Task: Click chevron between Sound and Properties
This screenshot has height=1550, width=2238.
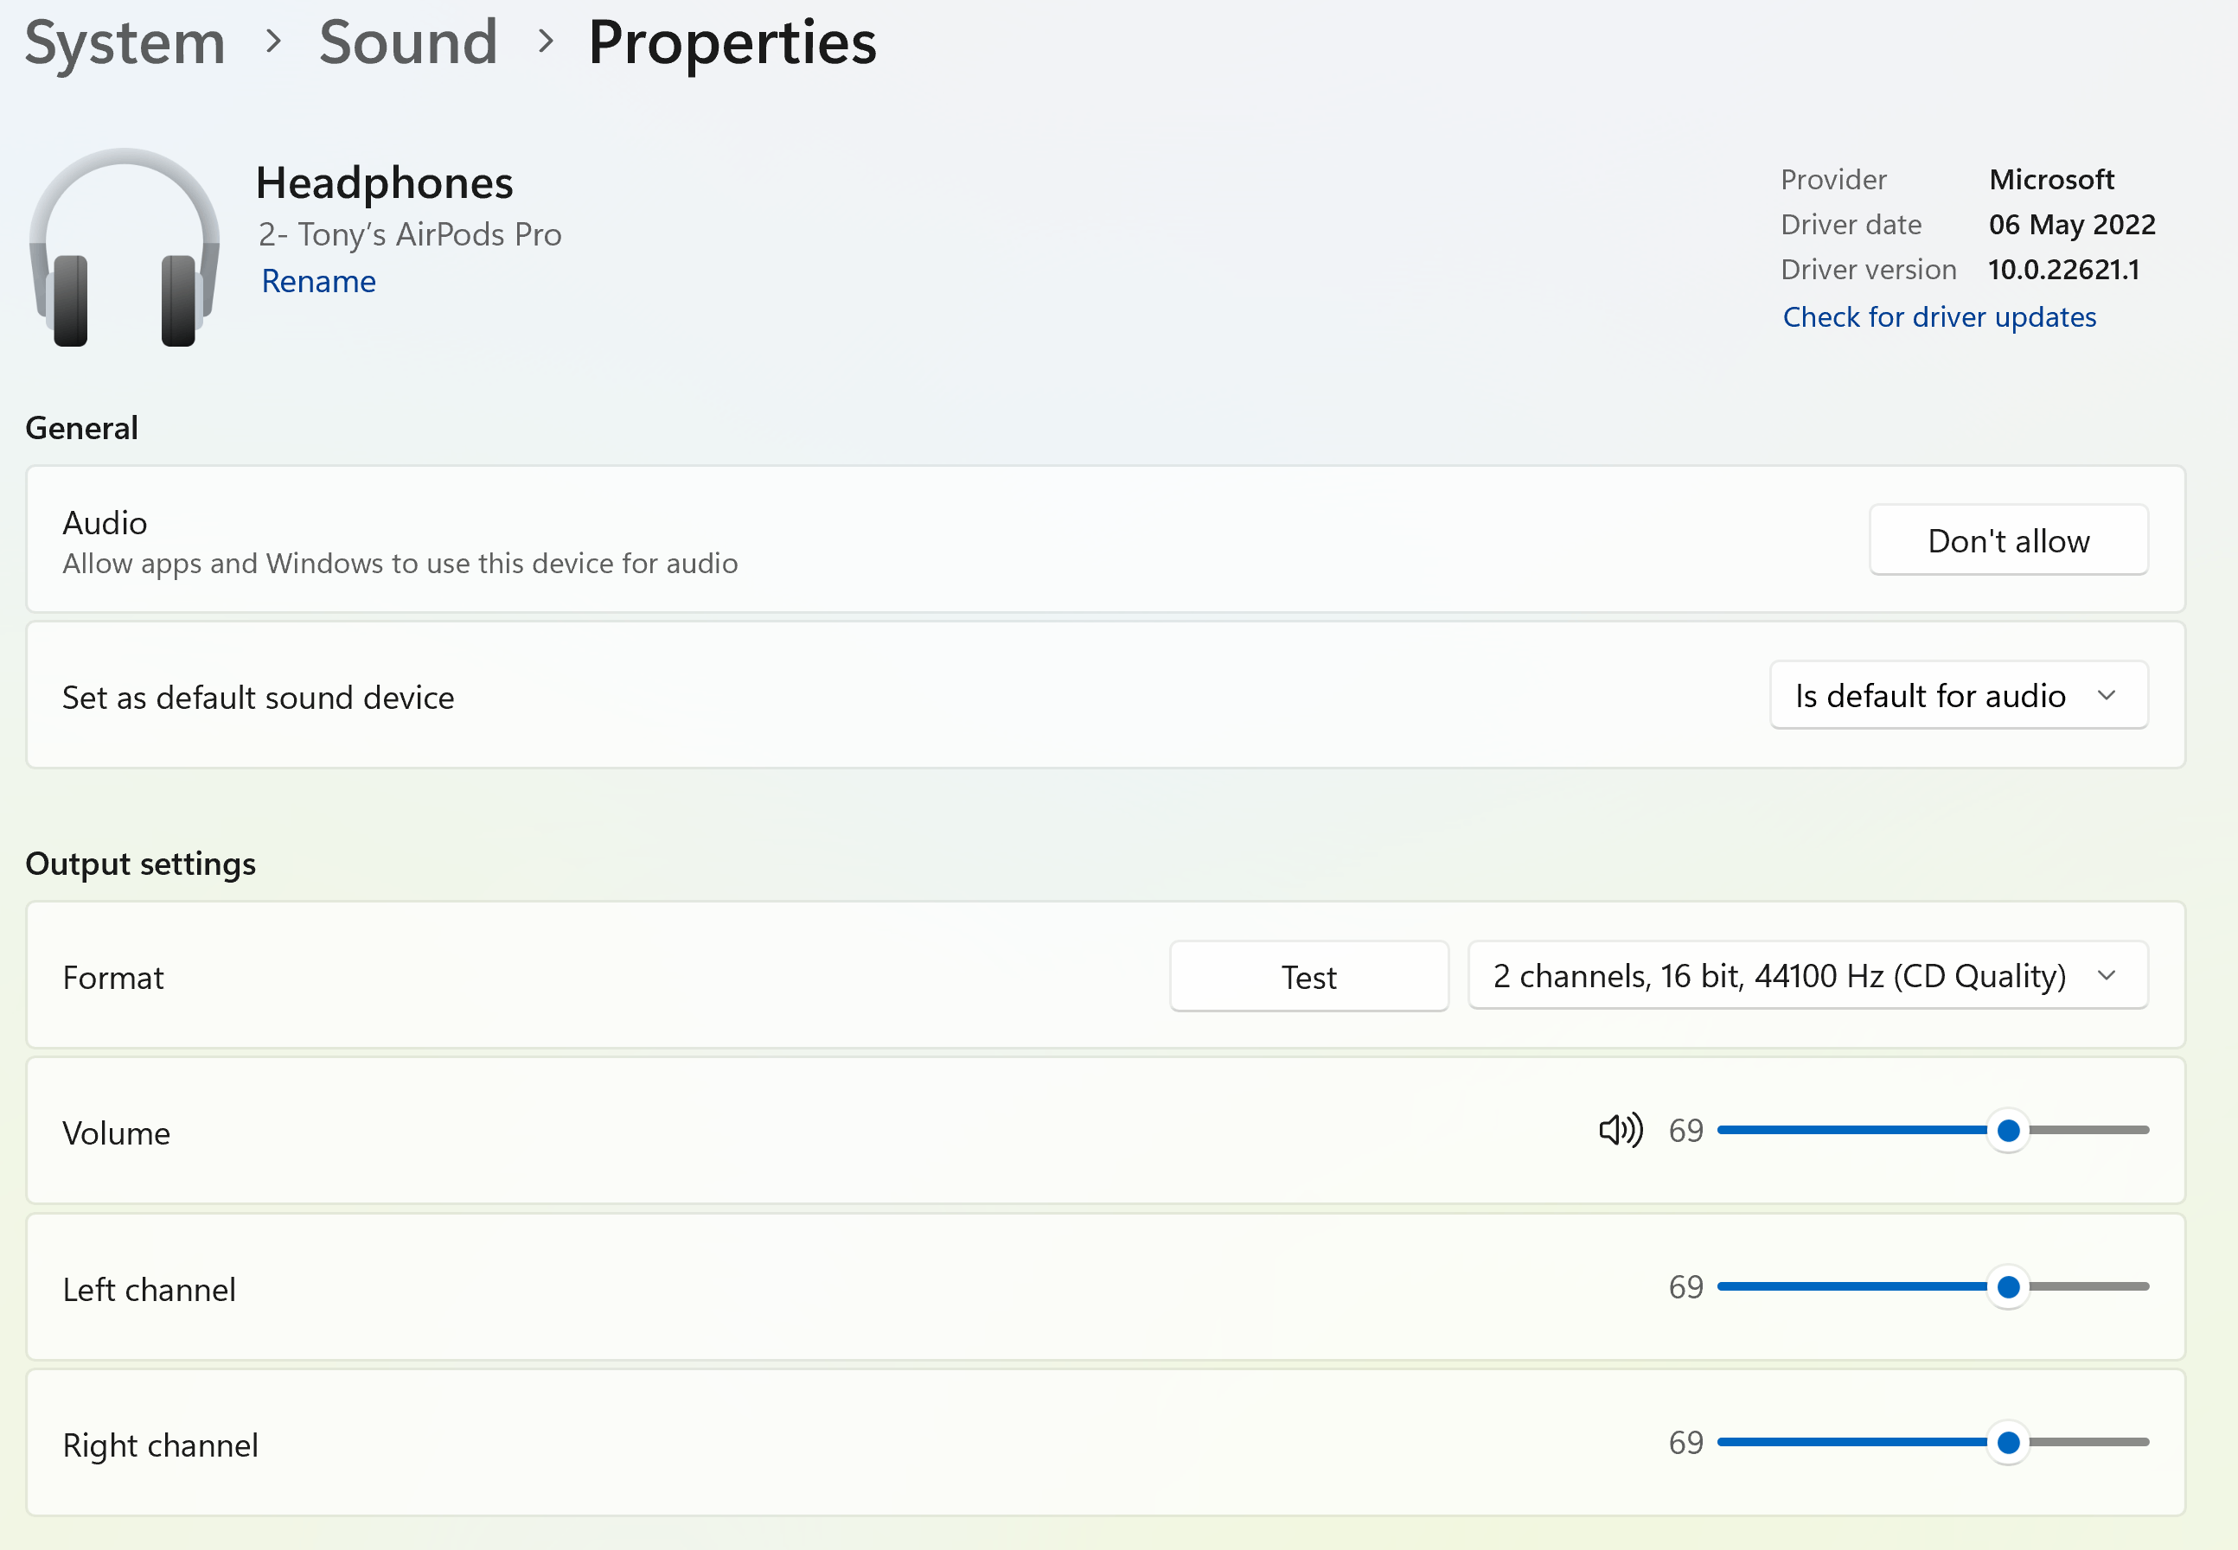Action: tap(546, 41)
